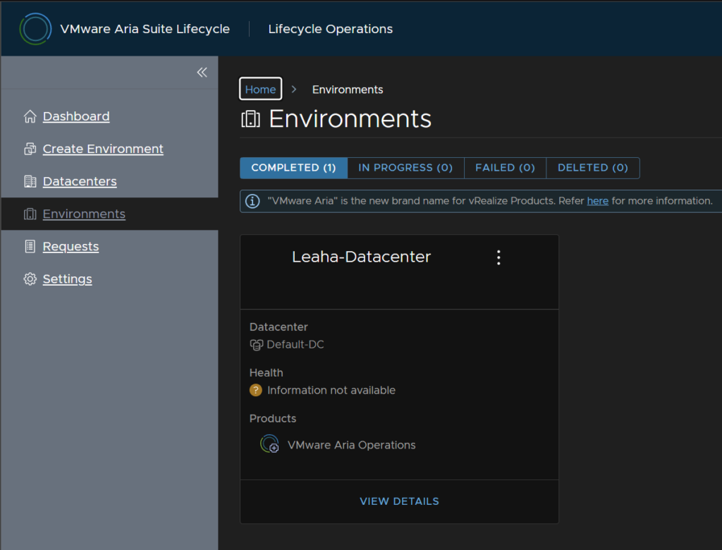Click the Default-DC text

(295, 345)
